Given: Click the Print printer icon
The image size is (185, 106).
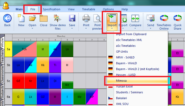Looking at the screenshot, I should 86,18.
